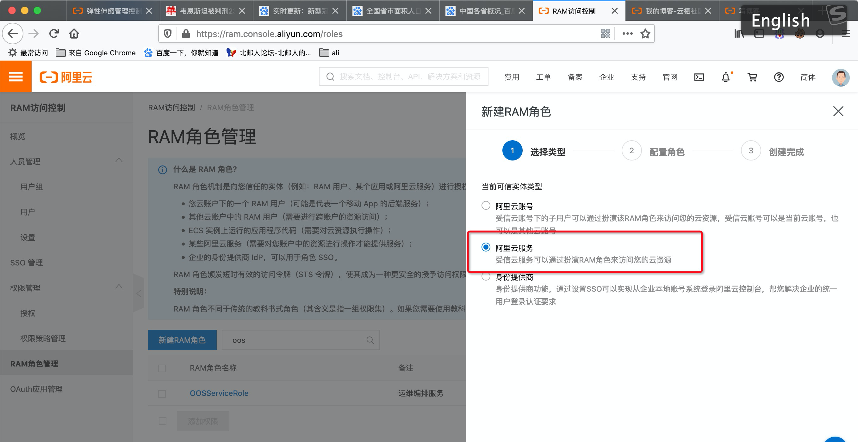Open OAuth应用管理 in the sidebar
Image resolution: width=858 pixels, height=442 pixels.
pos(36,389)
